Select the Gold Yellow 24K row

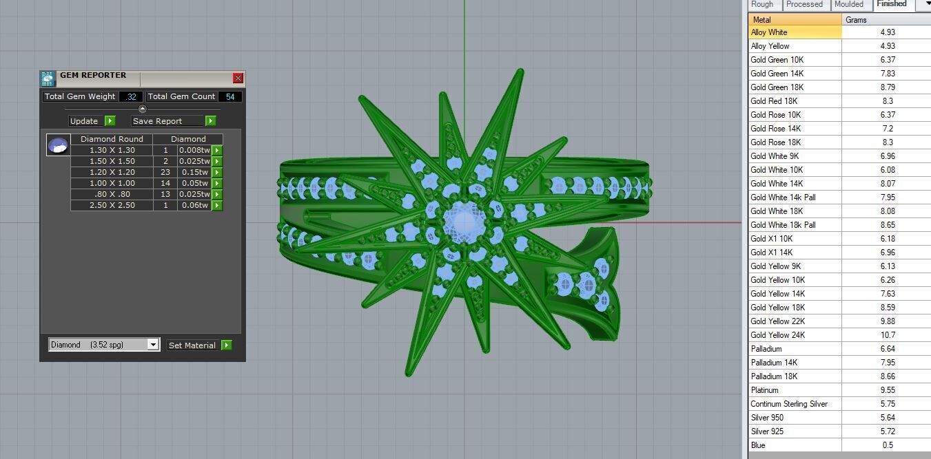click(x=839, y=335)
